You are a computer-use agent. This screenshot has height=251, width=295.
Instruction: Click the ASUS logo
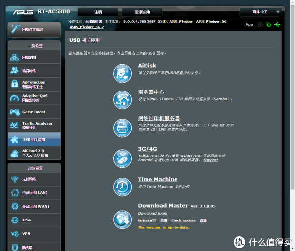coord(23,12)
